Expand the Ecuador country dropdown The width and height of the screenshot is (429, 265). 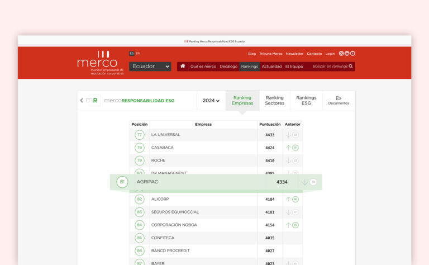click(x=150, y=67)
